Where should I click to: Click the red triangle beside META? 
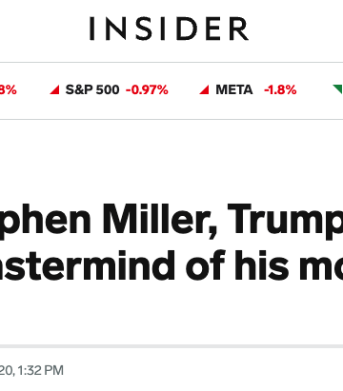click(x=204, y=90)
